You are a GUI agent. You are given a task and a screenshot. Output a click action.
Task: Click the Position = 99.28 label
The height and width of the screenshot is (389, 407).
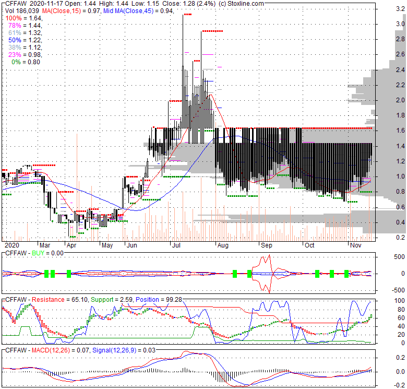[x=159, y=300]
